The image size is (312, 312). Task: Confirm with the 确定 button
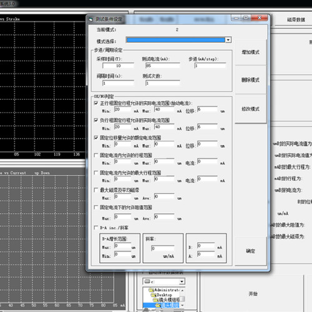(250, 251)
